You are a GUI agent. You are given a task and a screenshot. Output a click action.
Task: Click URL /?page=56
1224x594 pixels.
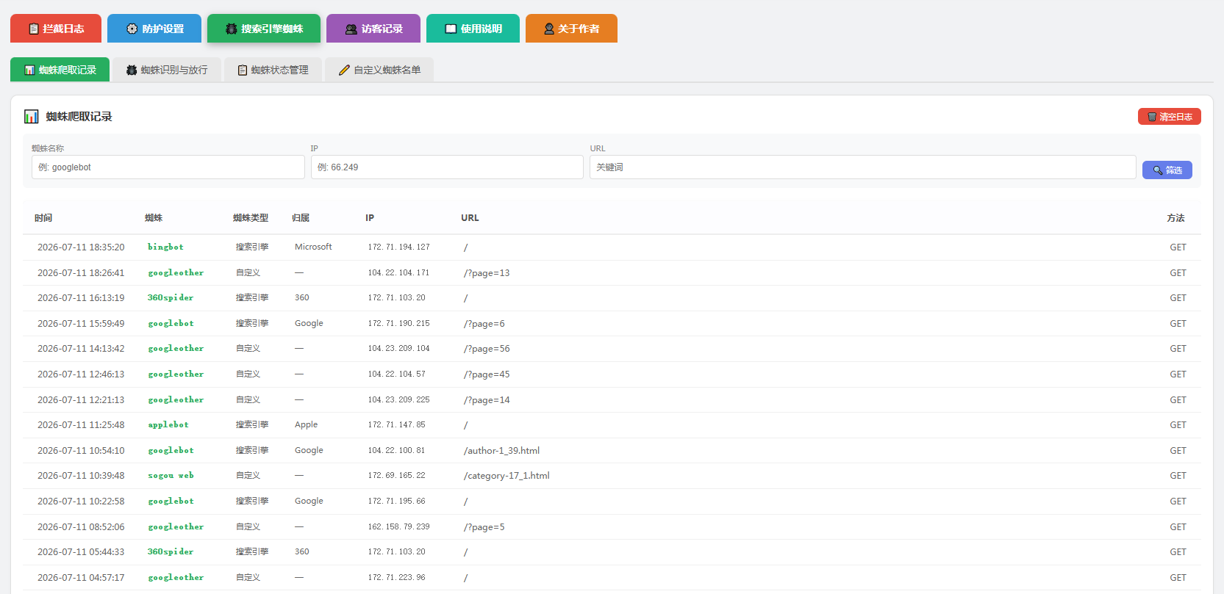(487, 349)
